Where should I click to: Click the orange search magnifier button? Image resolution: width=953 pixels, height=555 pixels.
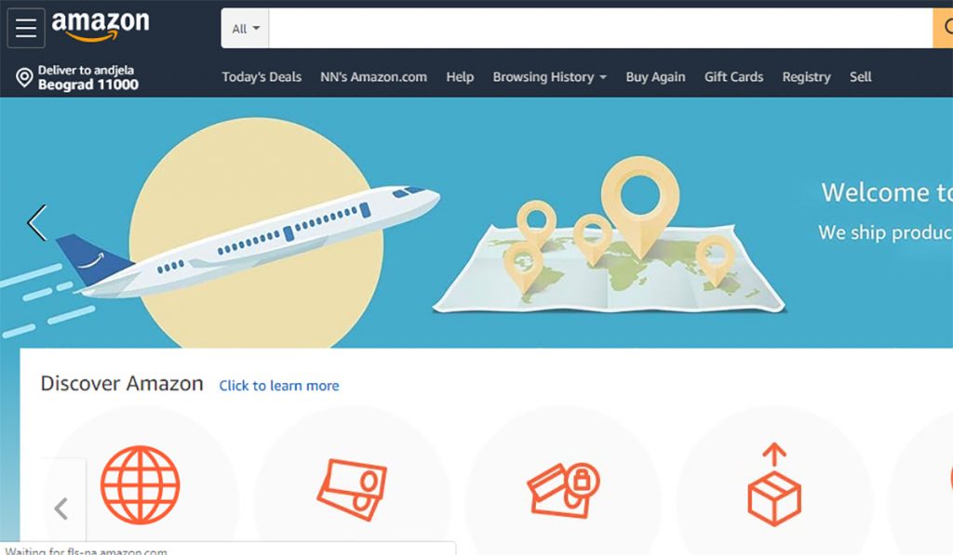pyautogui.click(x=944, y=28)
